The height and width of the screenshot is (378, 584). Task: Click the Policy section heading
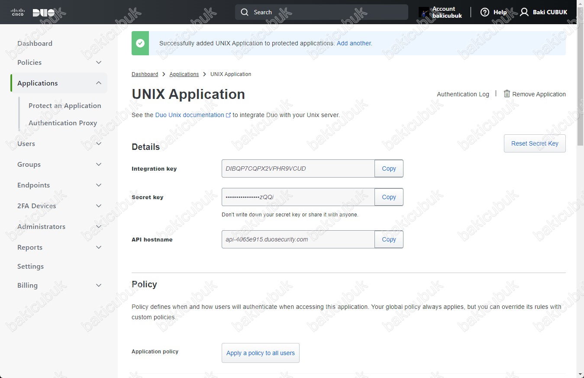pyautogui.click(x=144, y=284)
